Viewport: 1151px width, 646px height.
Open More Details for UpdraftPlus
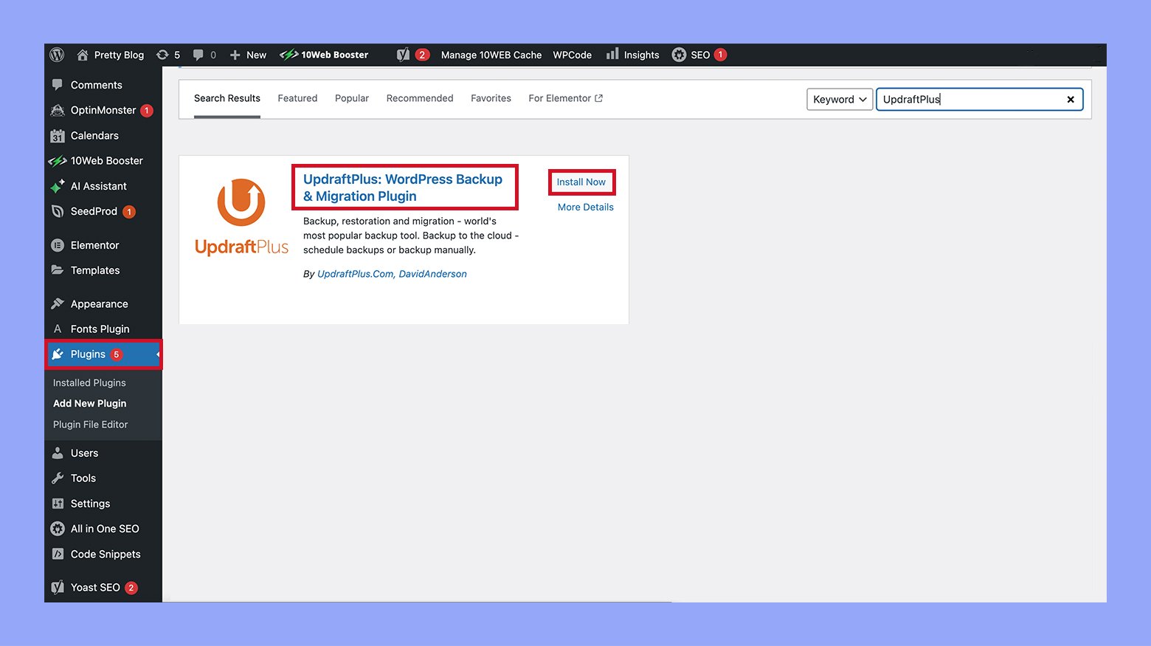(585, 207)
